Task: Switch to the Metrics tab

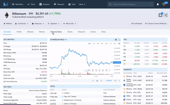Action: [x=42, y=32]
